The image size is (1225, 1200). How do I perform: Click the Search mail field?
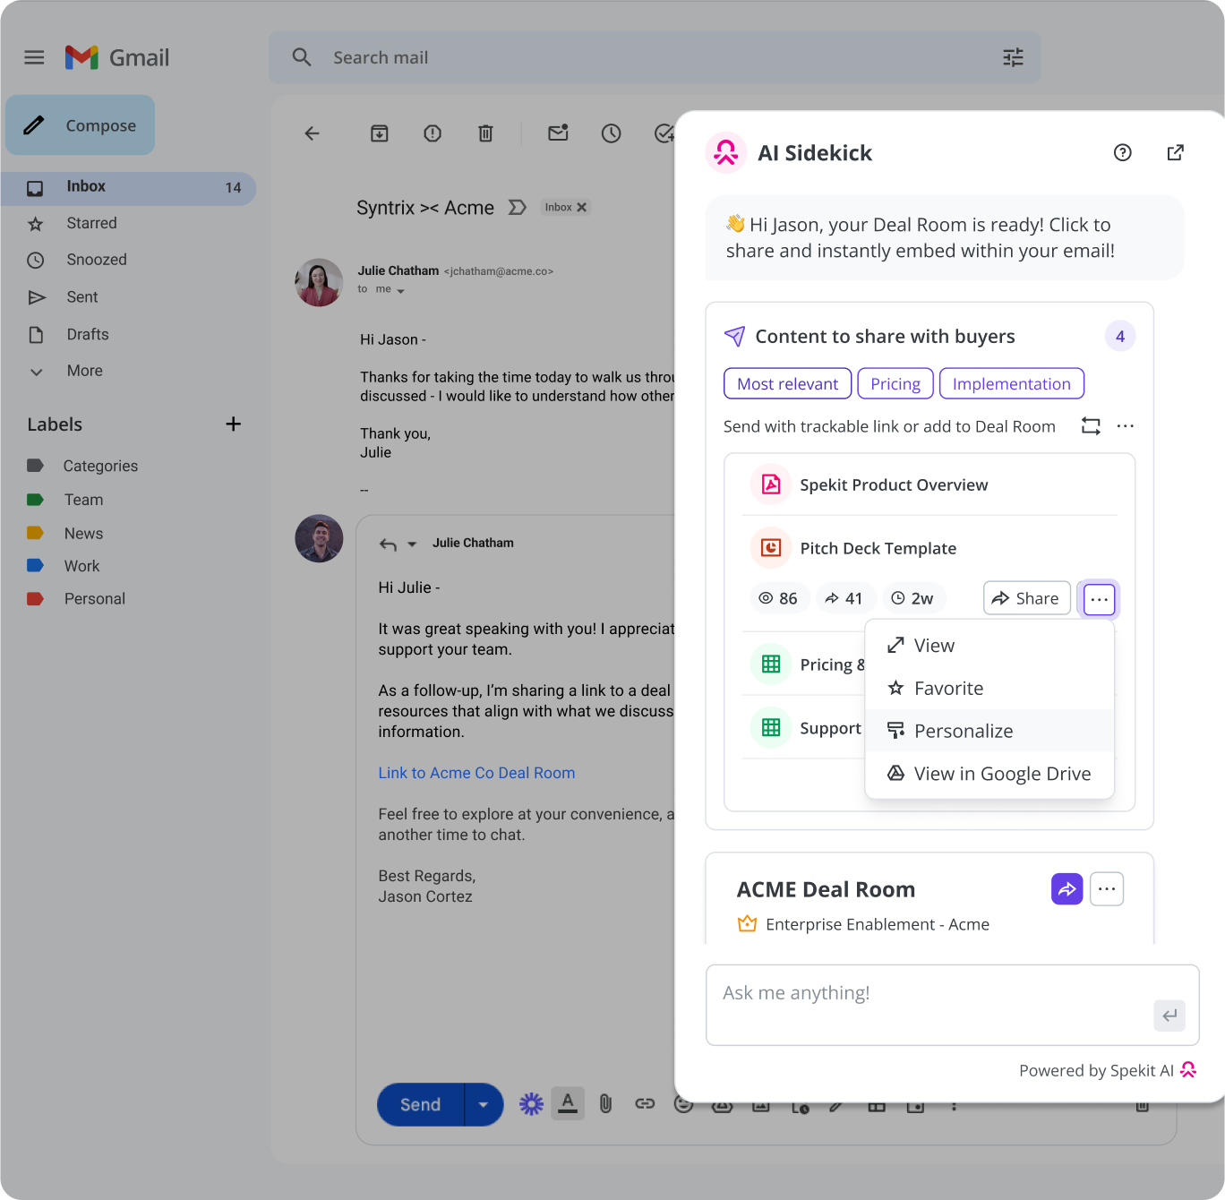[655, 57]
